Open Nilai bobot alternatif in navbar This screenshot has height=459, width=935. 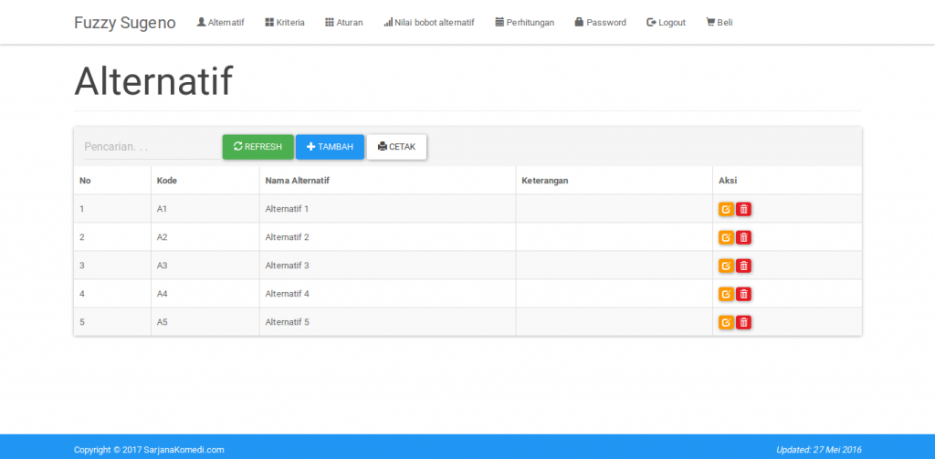point(429,23)
